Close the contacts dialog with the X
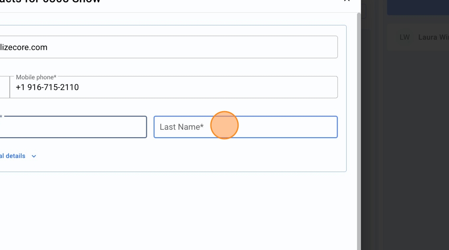 pyautogui.click(x=347, y=1)
